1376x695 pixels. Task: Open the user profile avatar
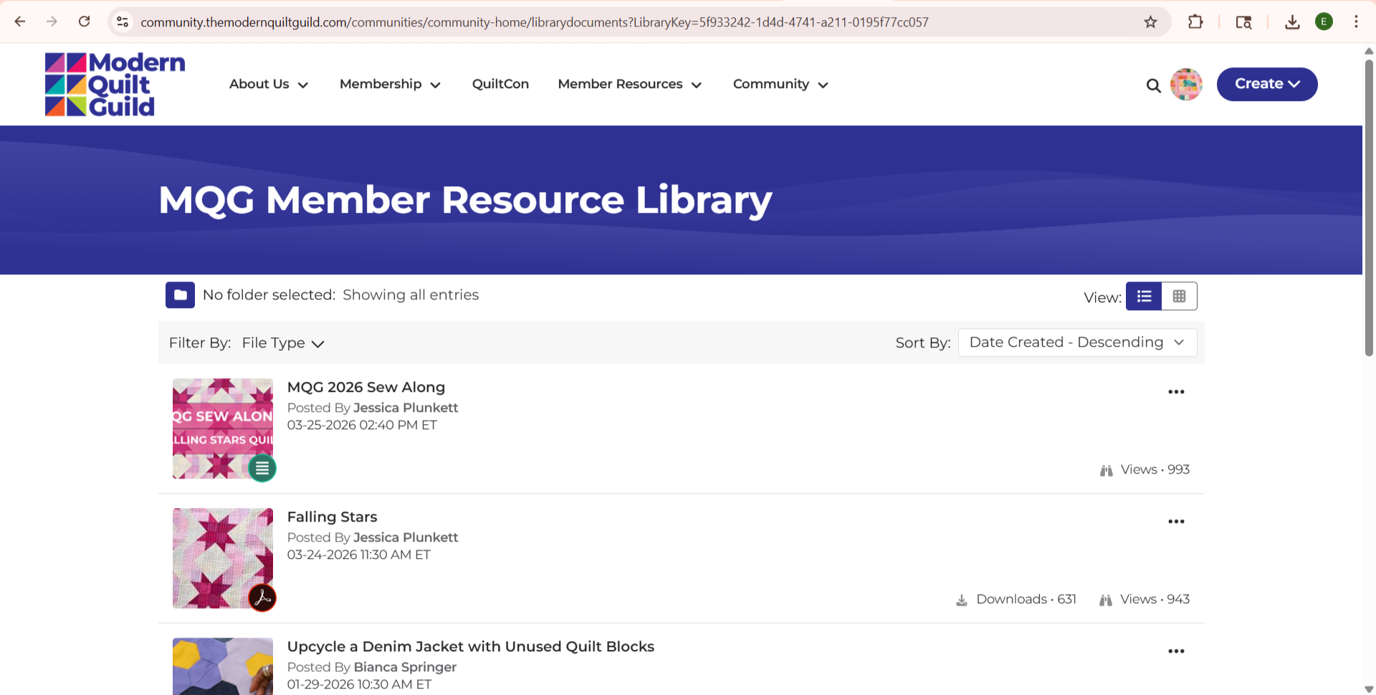[1186, 85]
